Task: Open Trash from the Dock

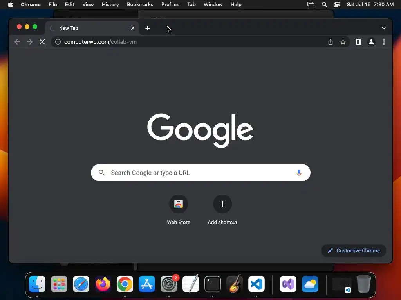Action: pos(364,284)
